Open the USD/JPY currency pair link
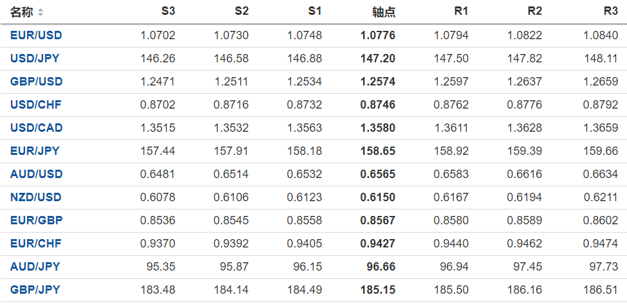Screen dimensions: 627x304 point(35,58)
